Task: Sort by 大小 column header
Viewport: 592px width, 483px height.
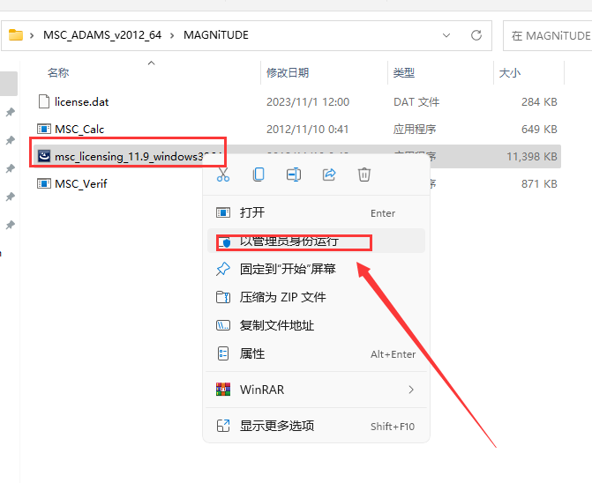Action: (x=510, y=72)
